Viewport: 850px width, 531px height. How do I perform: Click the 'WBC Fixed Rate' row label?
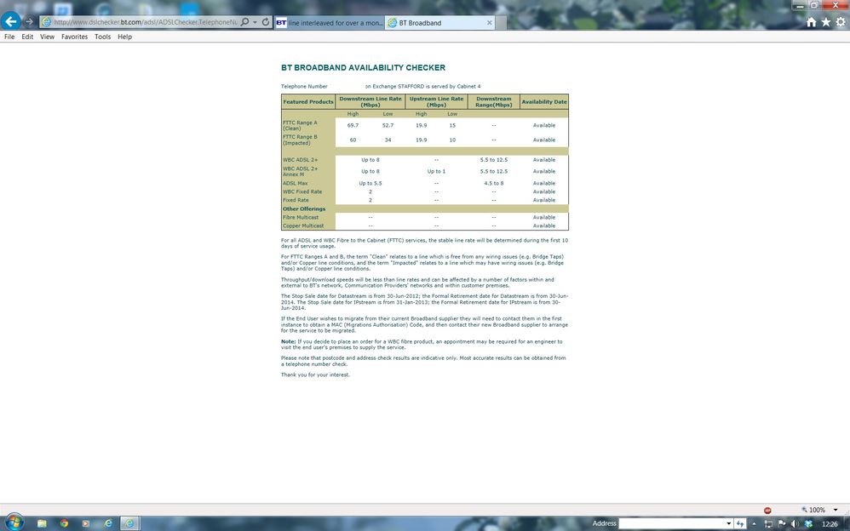302,191
